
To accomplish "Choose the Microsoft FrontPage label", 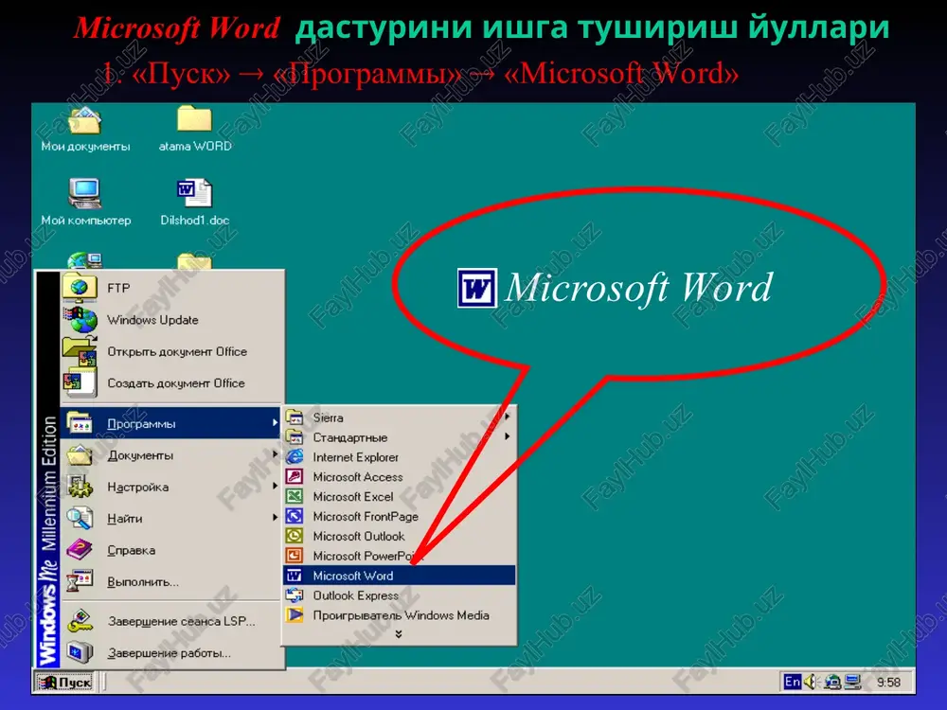I will pyautogui.click(x=366, y=516).
